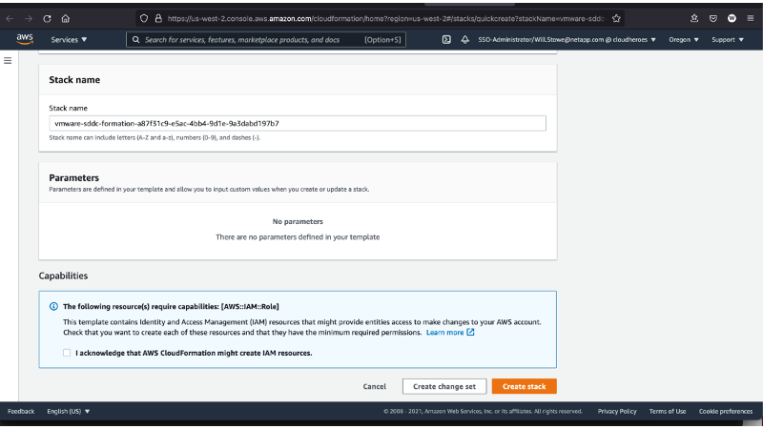Open the Learn more link
The height and width of the screenshot is (429, 763).
[x=450, y=333]
